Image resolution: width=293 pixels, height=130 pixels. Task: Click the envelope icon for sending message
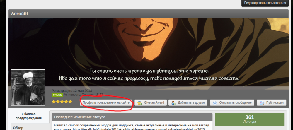(x=215, y=103)
